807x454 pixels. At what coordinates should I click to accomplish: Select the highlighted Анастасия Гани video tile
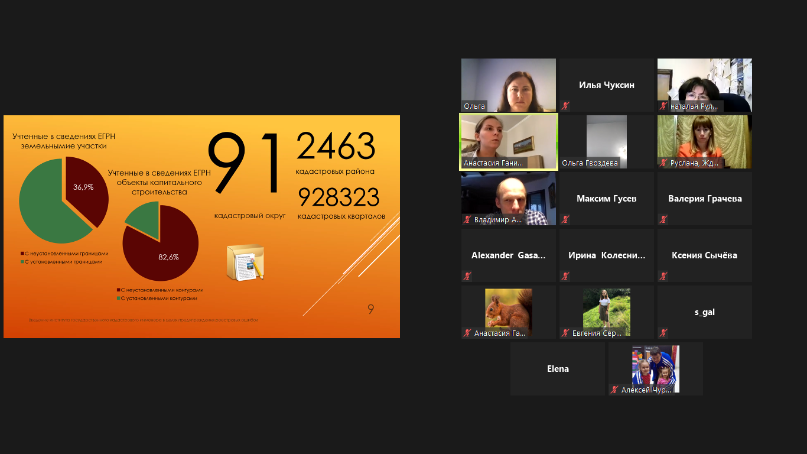tap(509, 142)
